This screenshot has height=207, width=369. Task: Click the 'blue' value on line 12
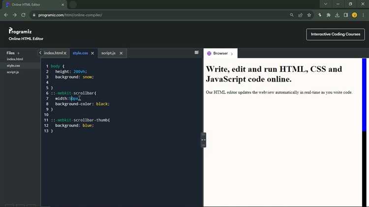(87, 125)
